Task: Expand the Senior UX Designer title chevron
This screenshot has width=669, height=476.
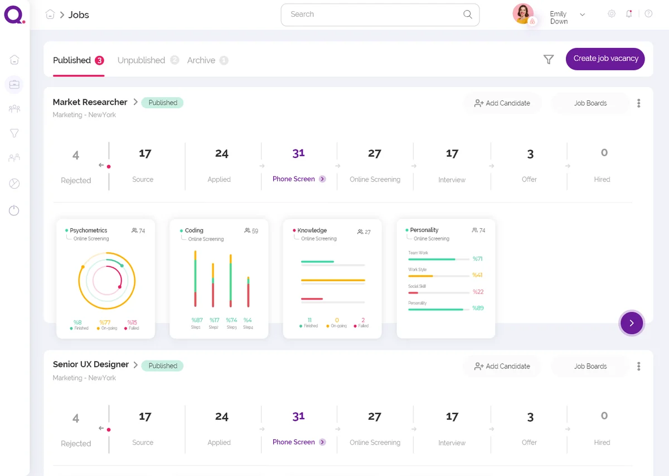Action: tap(135, 365)
